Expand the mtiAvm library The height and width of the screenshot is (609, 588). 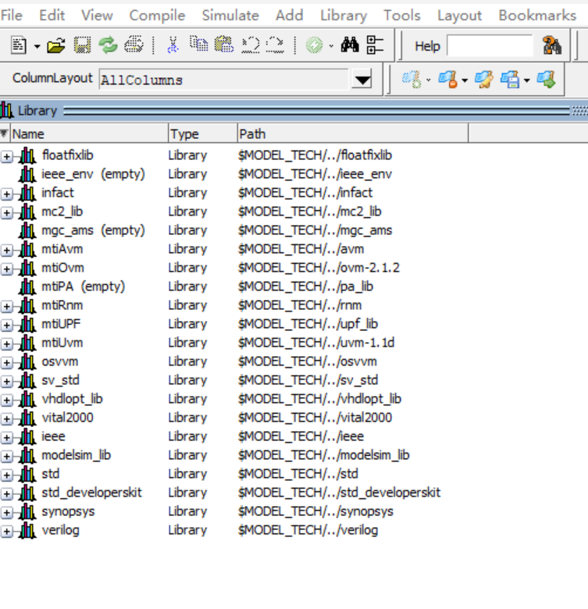tap(6, 250)
